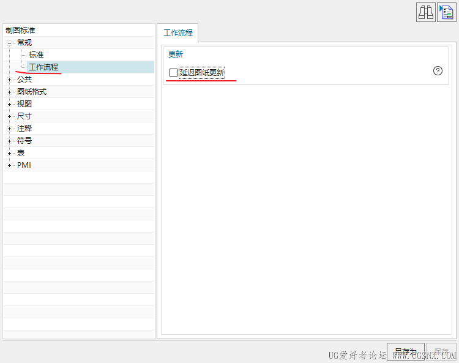Expand the 公共 tree node
The image size is (459, 363).
(x=9, y=80)
